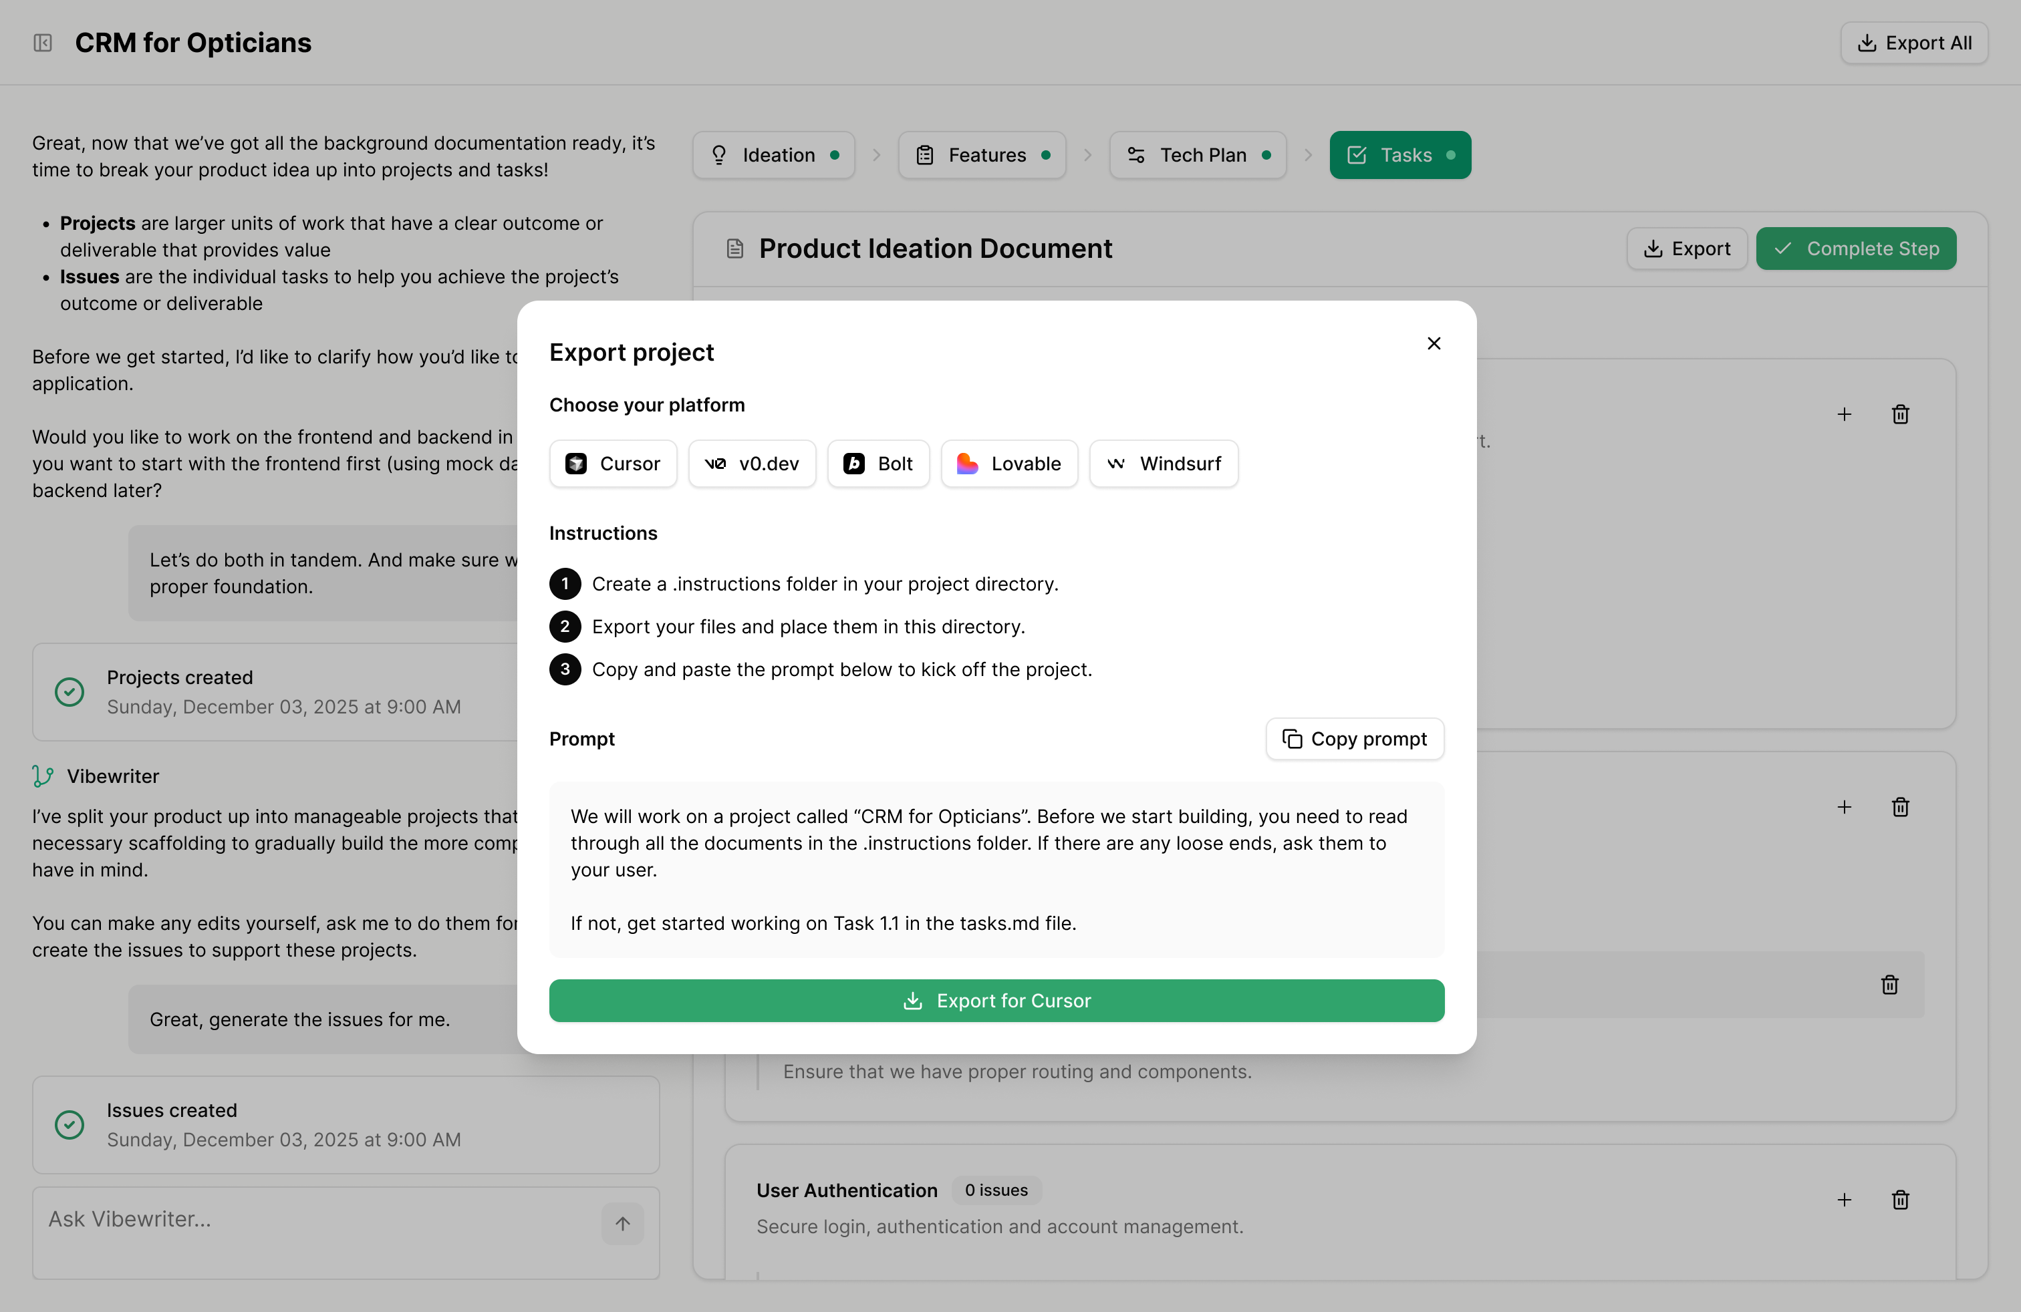Close the Export project dialog
This screenshot has width=2021, height=1312.
[1434, 343]
